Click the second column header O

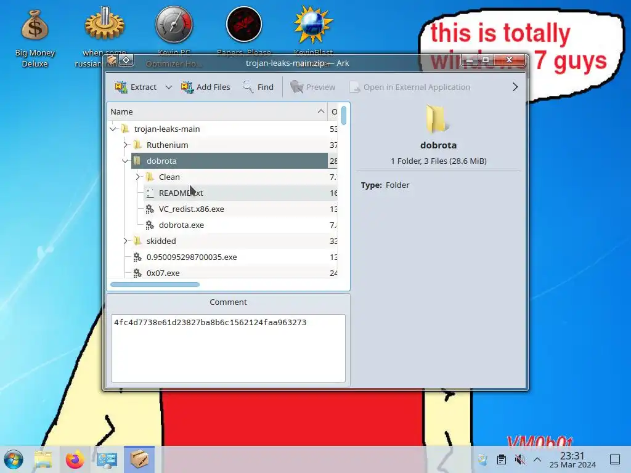(333, 111)
